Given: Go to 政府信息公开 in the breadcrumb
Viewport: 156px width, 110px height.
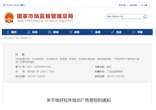Looking at the screenshot, I should (26, 38).
